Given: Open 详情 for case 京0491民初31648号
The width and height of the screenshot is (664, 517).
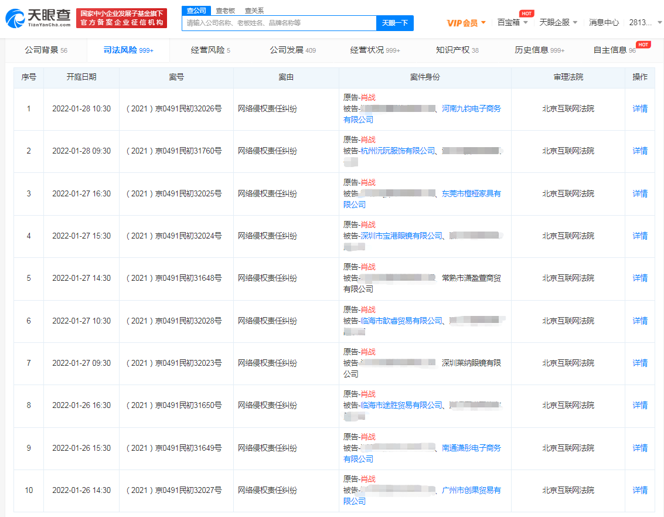Looking at the screenshot, I should coord(640,278).
